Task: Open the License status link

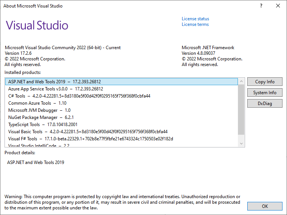Action: (195, 19)
